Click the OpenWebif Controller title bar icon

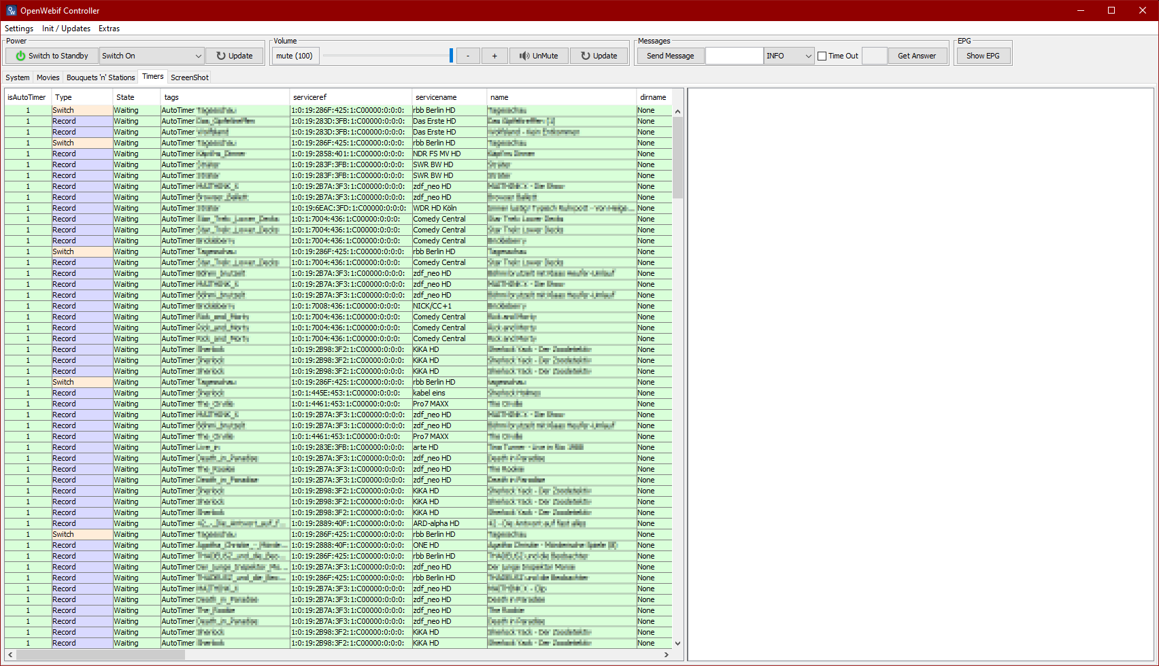(x=12, y=10)
